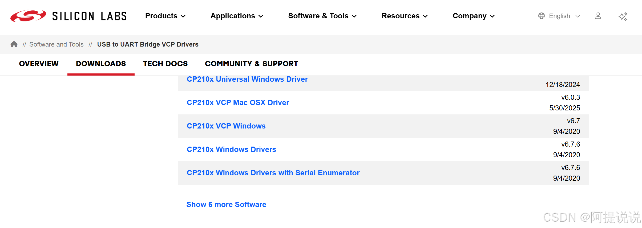The height and width of the screenshot is (228, 642).
Task: Select the Downloads tab
Action: pyautogui.click(x=101, y=64)
